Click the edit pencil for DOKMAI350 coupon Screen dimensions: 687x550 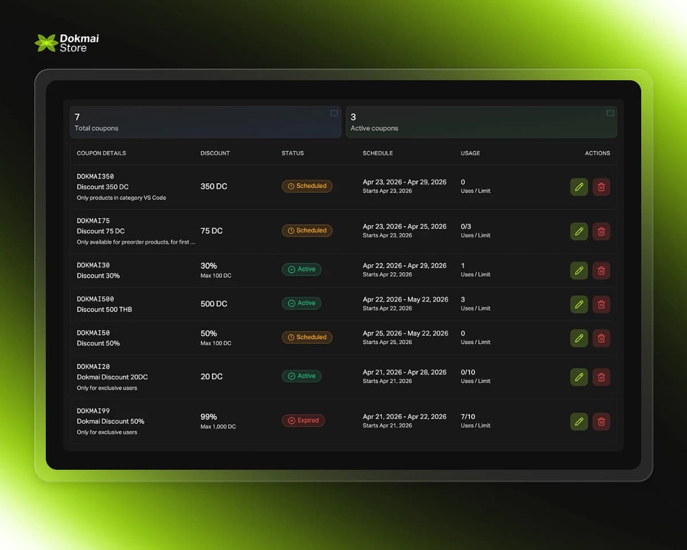(x=579, y=187)
